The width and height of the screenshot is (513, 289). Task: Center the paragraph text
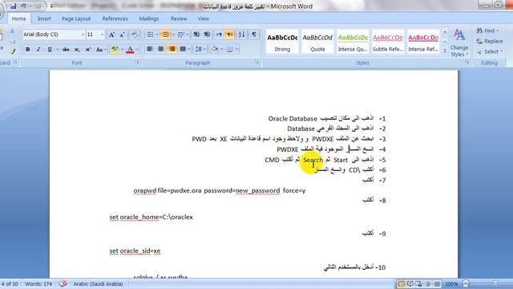160,49
